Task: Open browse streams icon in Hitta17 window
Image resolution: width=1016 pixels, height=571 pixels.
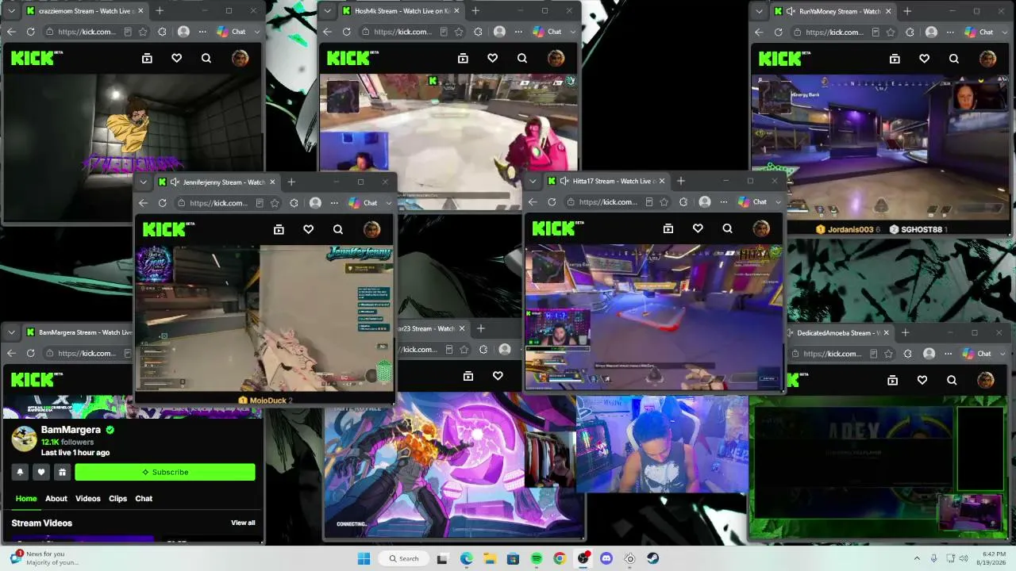Action: (668, 228)
